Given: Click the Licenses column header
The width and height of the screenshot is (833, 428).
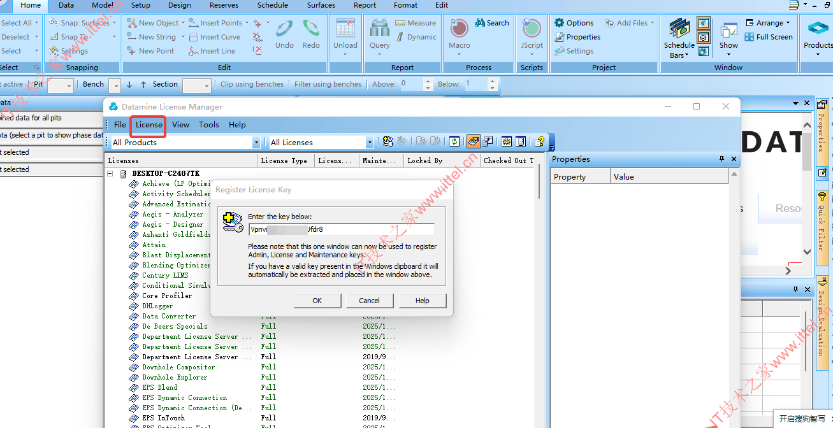Looking at the screenshot, I should click(180, 160).
